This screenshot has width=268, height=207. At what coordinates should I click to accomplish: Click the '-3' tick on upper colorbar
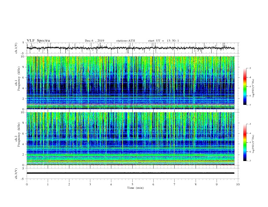tap(250, 68)
